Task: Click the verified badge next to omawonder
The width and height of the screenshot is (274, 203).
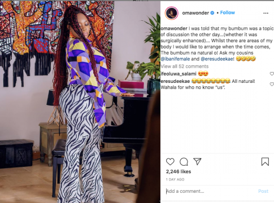Action: click(x=212, y=13)
